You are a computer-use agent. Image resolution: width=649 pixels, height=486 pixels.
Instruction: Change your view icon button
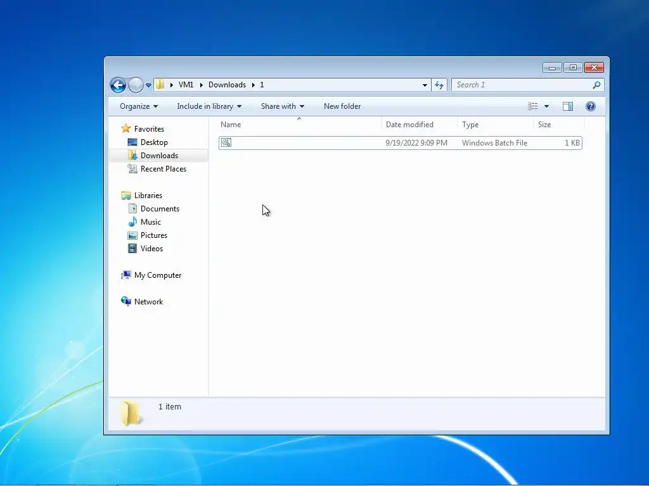pos(532,106)
